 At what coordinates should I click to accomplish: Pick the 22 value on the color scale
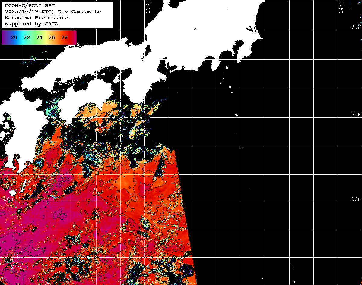coord(27,38)
